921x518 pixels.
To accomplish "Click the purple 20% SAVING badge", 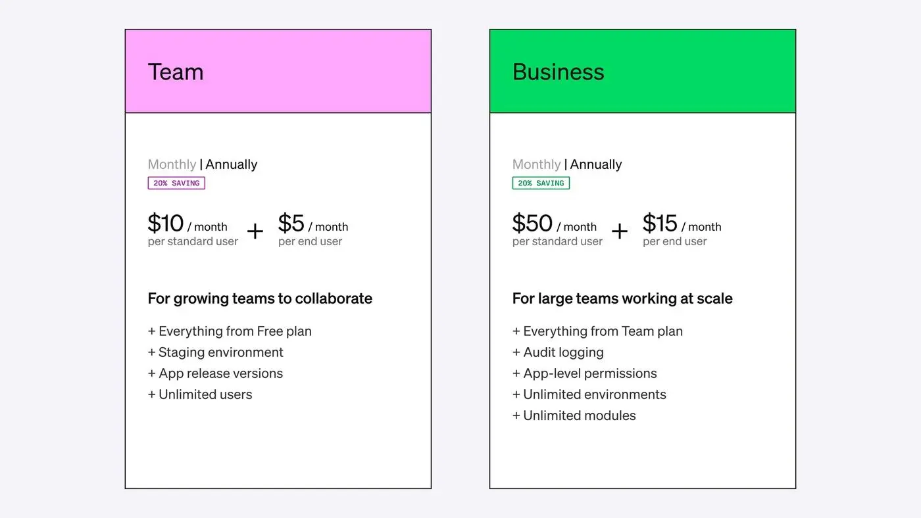I will (x=176, y=183).
